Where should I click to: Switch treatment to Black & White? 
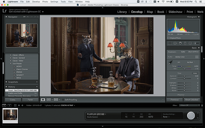point(193,52)
